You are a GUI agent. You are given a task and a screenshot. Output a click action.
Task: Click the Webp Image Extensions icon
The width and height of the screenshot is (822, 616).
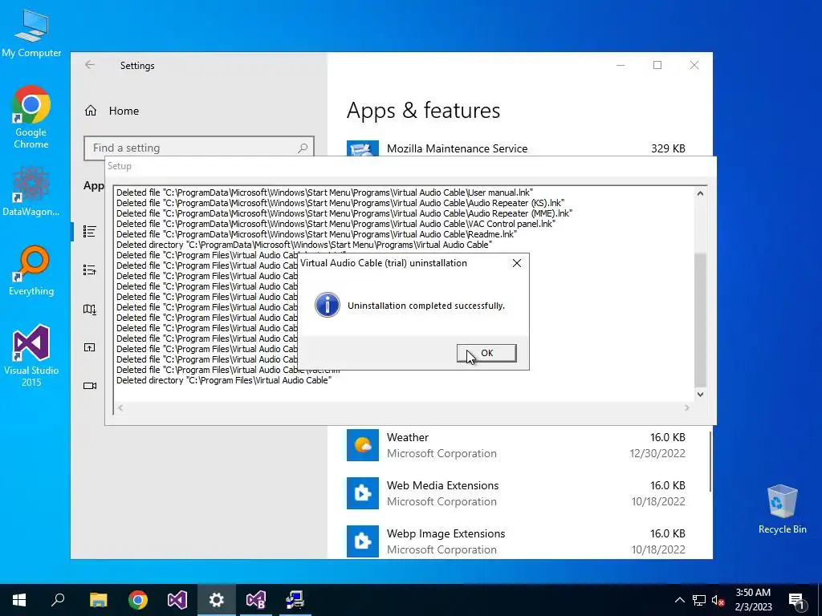[x=362, y=541]
